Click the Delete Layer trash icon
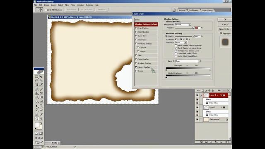 (226, 142)
